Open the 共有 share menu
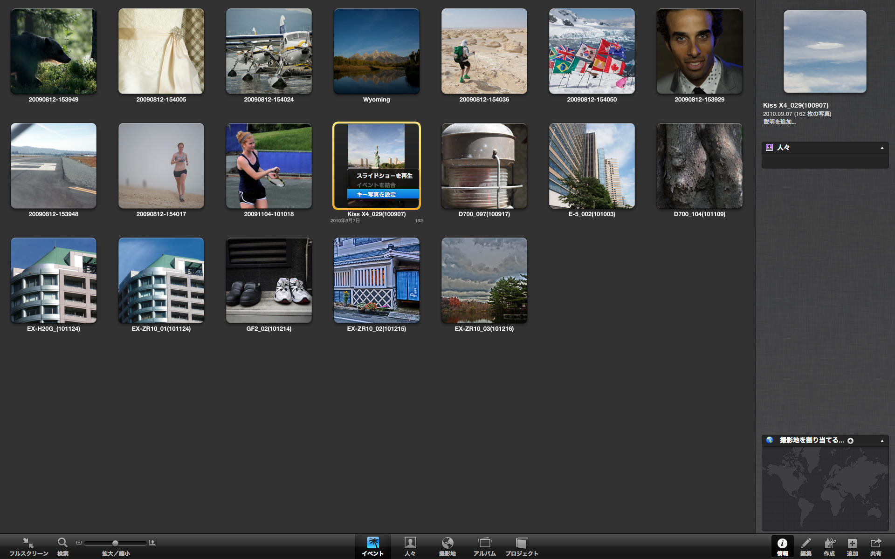Viewport: 895px width, 559px height. (x=875, y=543)
